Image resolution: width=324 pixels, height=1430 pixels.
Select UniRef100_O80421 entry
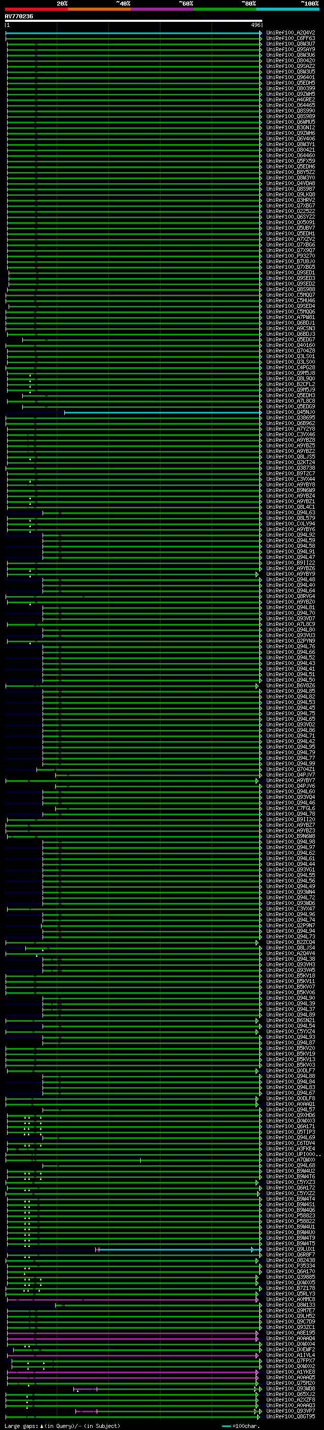(x=291, y=150)
